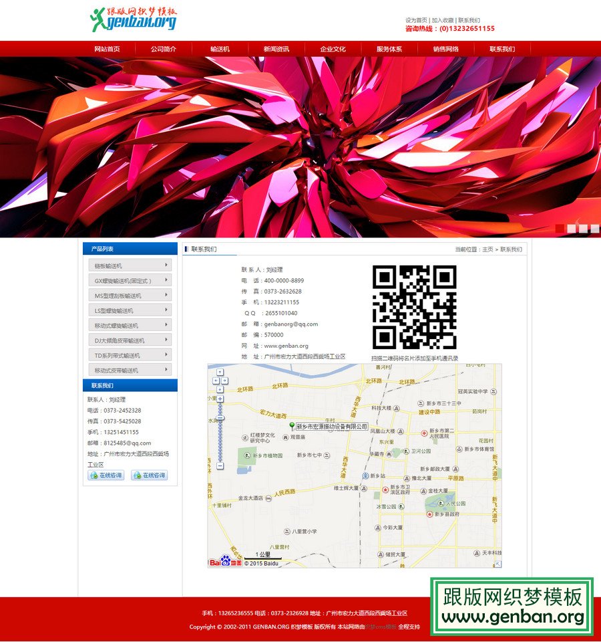Click the map pan-left arrow control
601x642 pixels.
tap(216, 381)
